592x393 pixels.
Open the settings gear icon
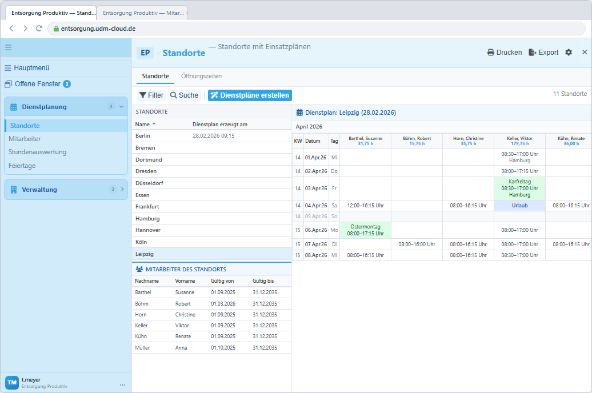[x=569, y=53]
